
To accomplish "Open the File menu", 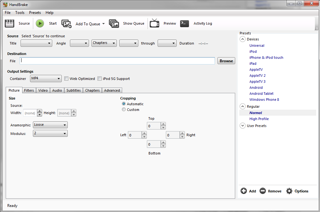I will 8,13.
